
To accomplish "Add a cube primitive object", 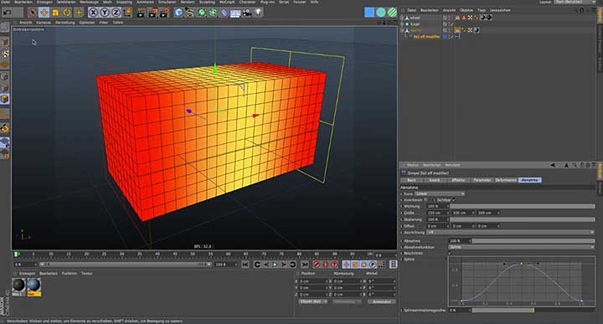I will pyautogui.click(x=178, y=13).
